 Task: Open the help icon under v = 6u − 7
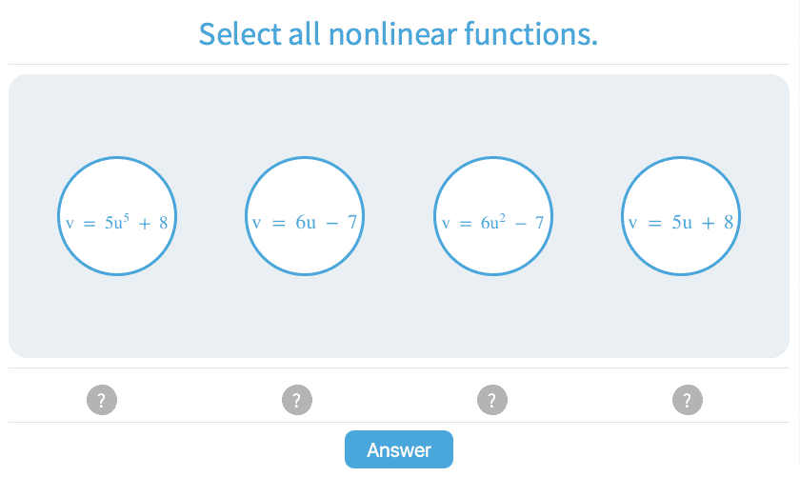[x=297, y=400]
